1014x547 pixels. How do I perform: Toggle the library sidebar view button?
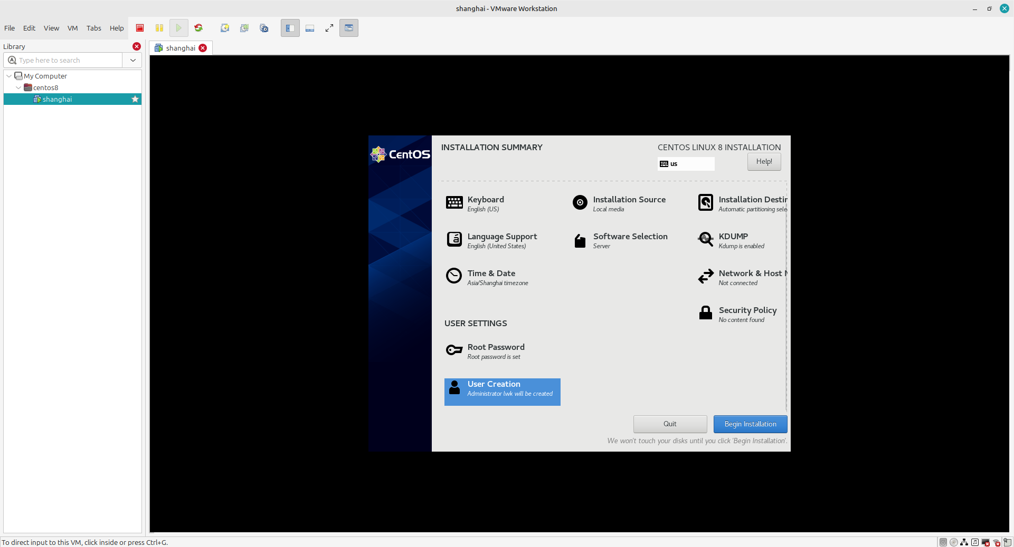tap(290, 28)
